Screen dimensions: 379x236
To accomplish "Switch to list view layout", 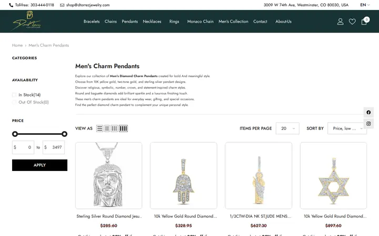I will coord(99,128).
